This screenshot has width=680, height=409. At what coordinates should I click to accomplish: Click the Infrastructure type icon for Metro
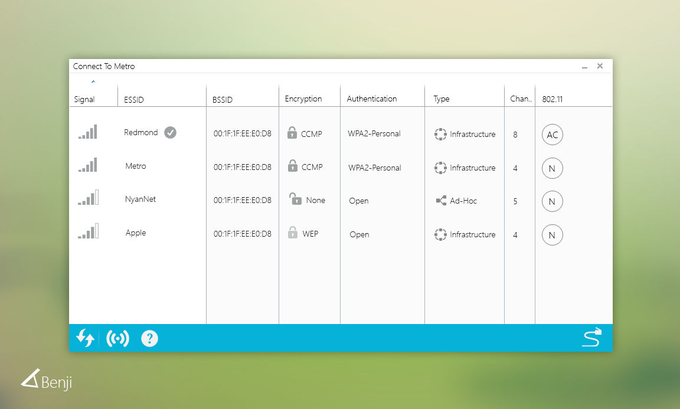tap(440, 168)
